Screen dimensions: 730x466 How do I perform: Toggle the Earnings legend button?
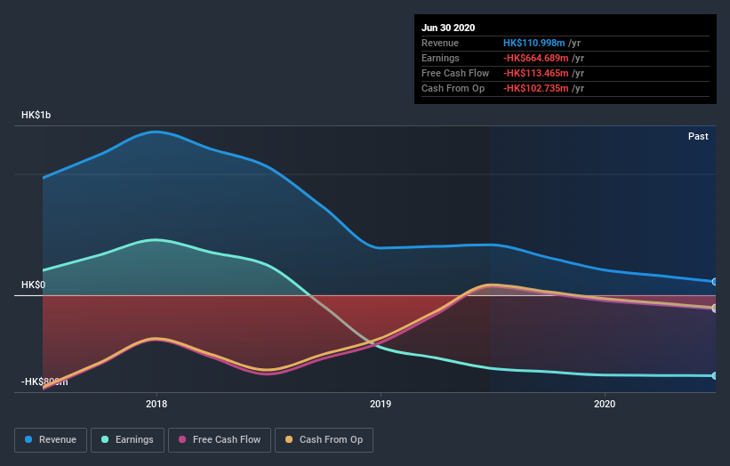tap(127, 440)
